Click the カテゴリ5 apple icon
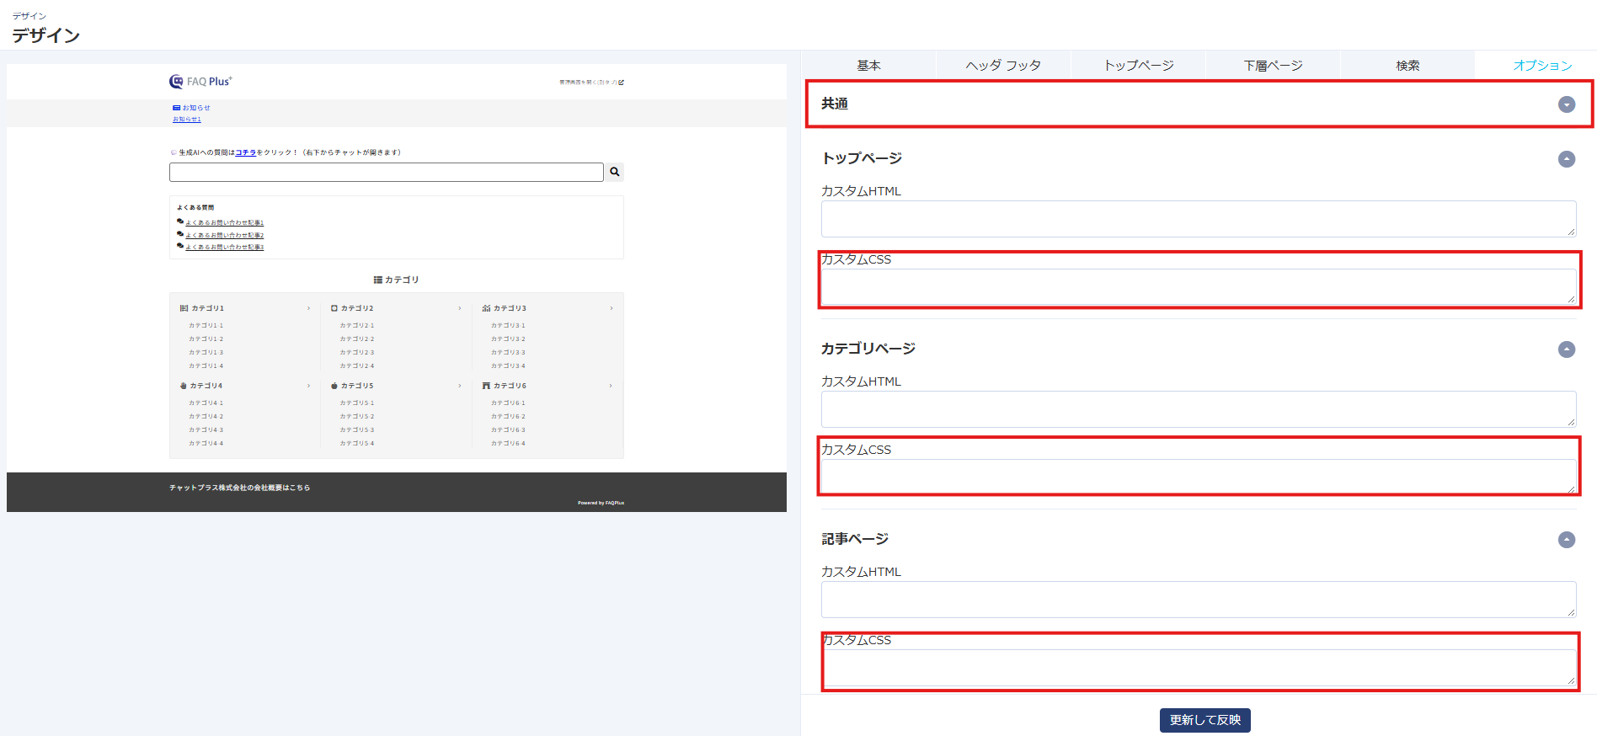Viewport: 1597px width, 736px height. pos(334,386)
